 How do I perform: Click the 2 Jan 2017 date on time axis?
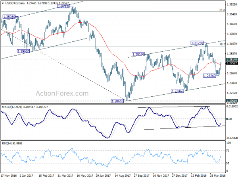coord(27,175)
